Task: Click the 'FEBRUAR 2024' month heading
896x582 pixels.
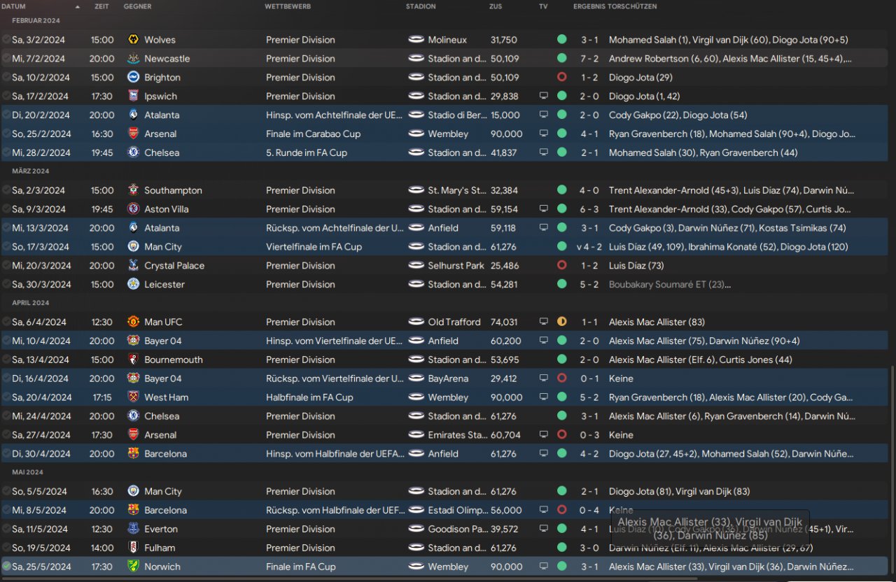Action: click(x=36, y=21)
